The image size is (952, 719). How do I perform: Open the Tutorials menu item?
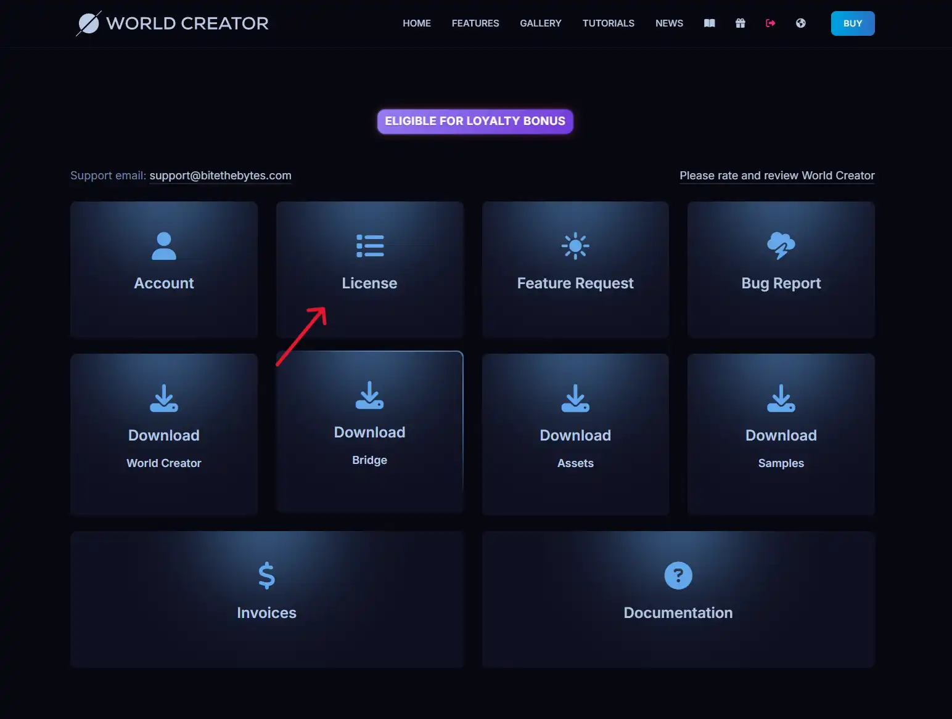[x=608, y=23]
